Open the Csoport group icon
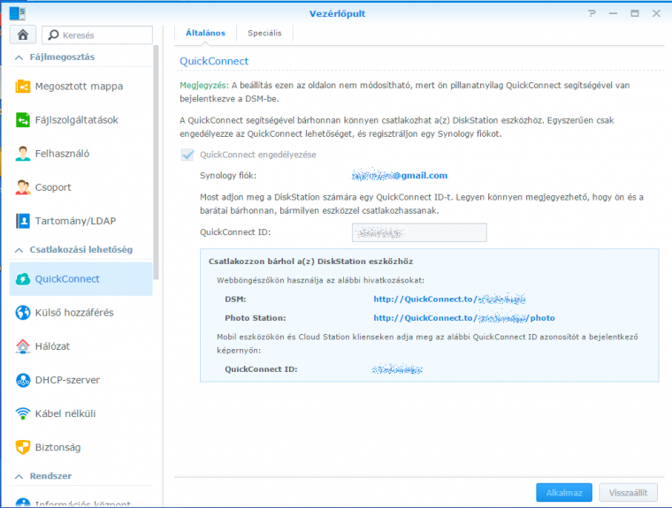Screen dimensions: 672x508 pos(23,187)
